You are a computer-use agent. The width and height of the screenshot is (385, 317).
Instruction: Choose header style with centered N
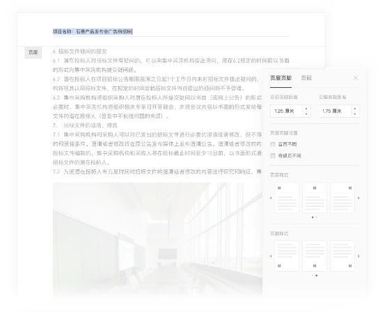[x=315, y=198]
